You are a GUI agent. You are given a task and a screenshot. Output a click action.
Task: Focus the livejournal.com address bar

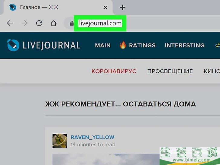pos(100,23)
